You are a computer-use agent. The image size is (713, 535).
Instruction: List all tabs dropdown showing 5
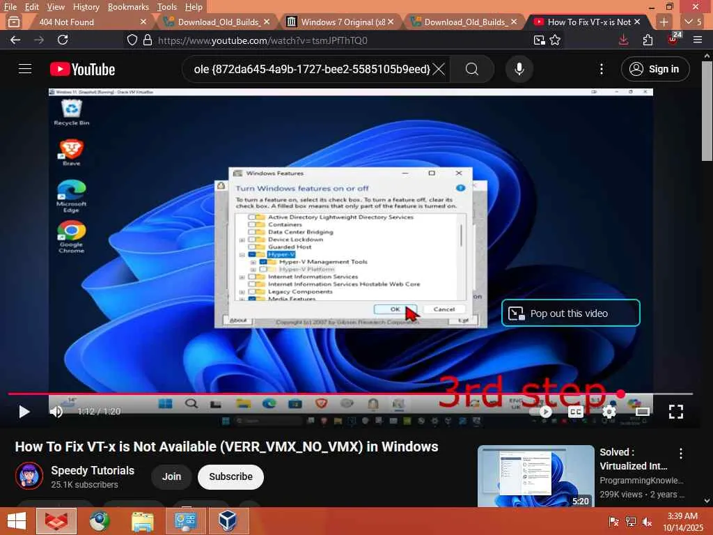pos(693,22)
